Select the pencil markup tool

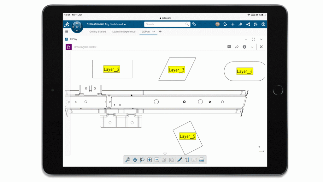180,160
